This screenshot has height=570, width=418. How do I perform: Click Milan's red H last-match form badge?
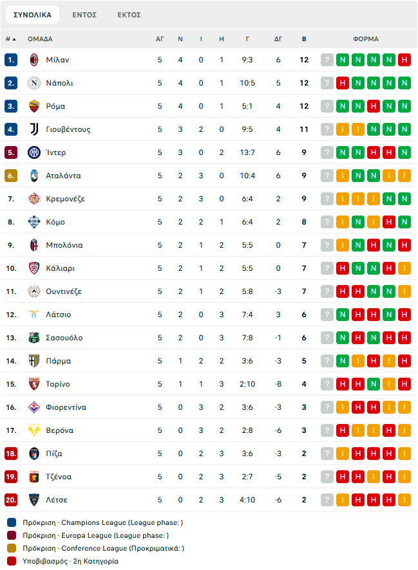pyautogui.click(x=404, y=60)
